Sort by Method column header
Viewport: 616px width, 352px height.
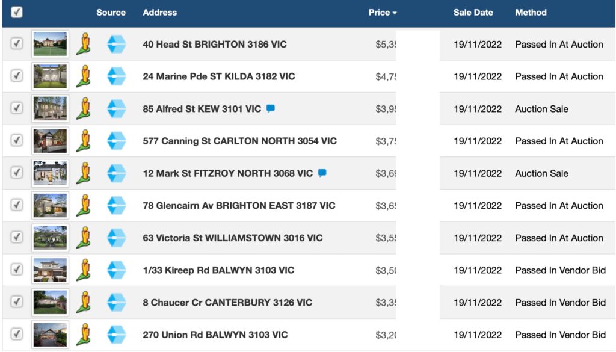531,13
